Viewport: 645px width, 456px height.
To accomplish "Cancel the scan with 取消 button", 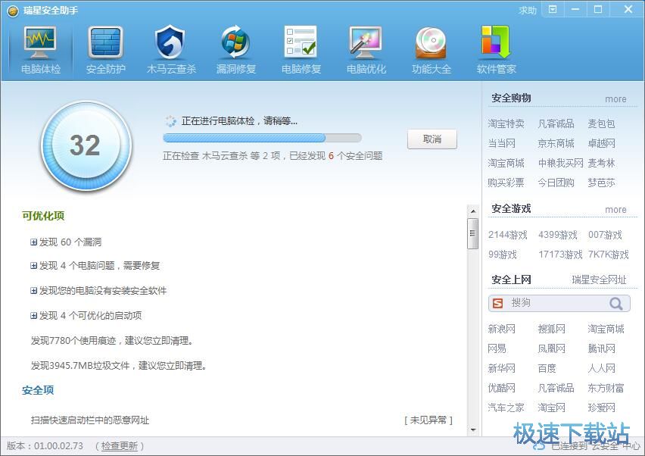I will [432, 139].
